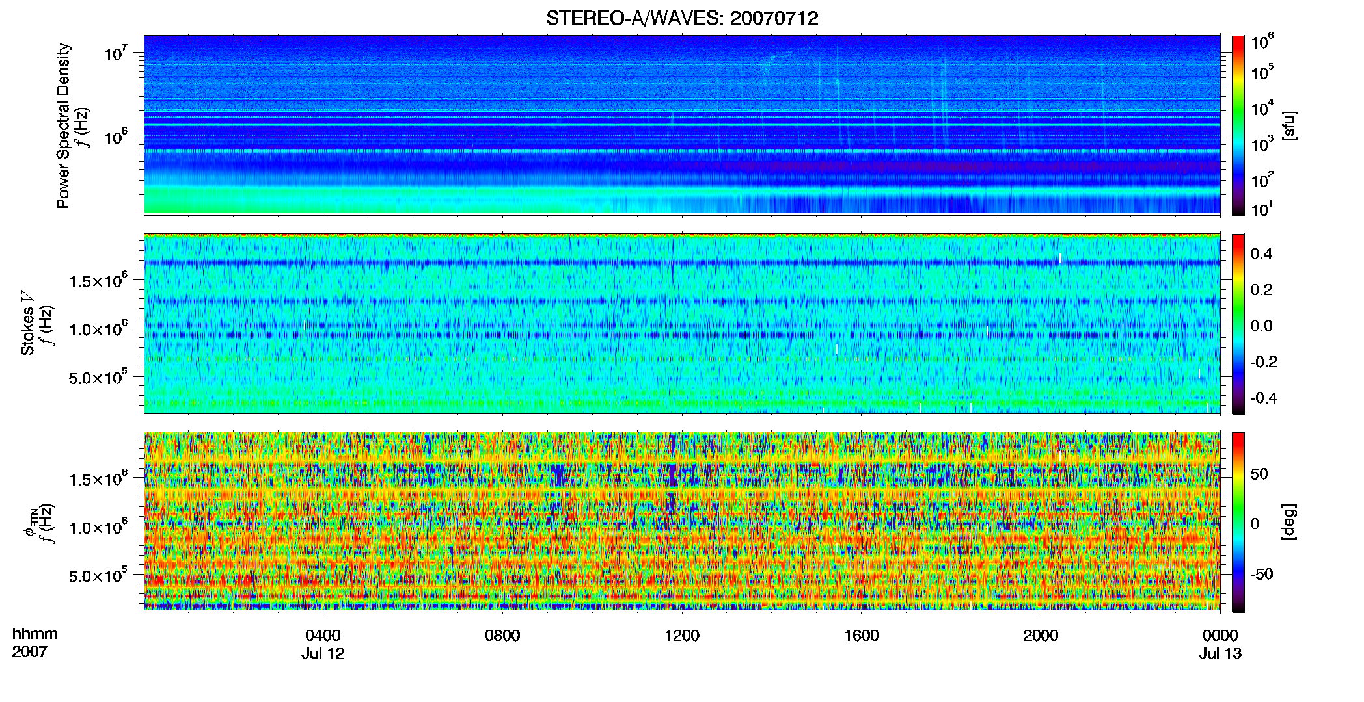Click the 2007 year label
1364x702 pixels.
[x=29, y=652]
